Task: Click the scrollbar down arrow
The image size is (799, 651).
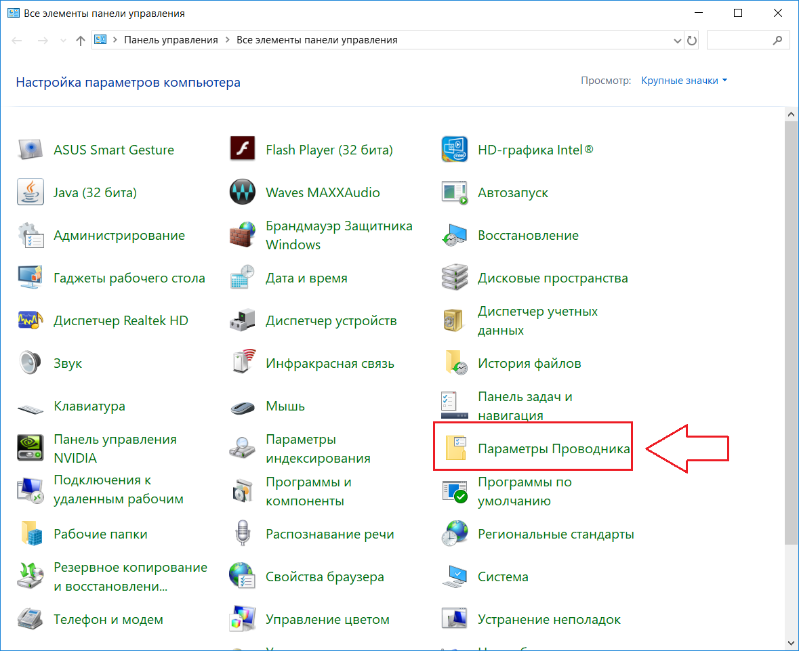Action: pyautogui.click(x=791, y=643)
